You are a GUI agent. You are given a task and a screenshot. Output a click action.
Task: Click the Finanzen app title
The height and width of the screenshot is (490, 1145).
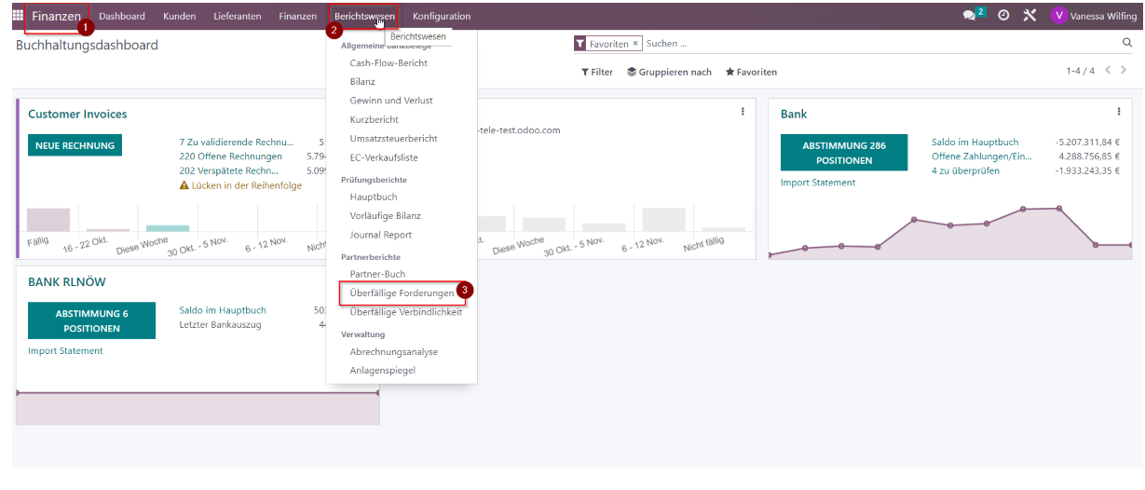(56, 16)
